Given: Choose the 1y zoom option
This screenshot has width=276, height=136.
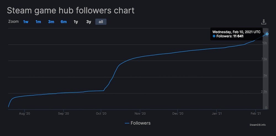Looking at the screenshot, I should pyautogui.click(x=76, y=22).
